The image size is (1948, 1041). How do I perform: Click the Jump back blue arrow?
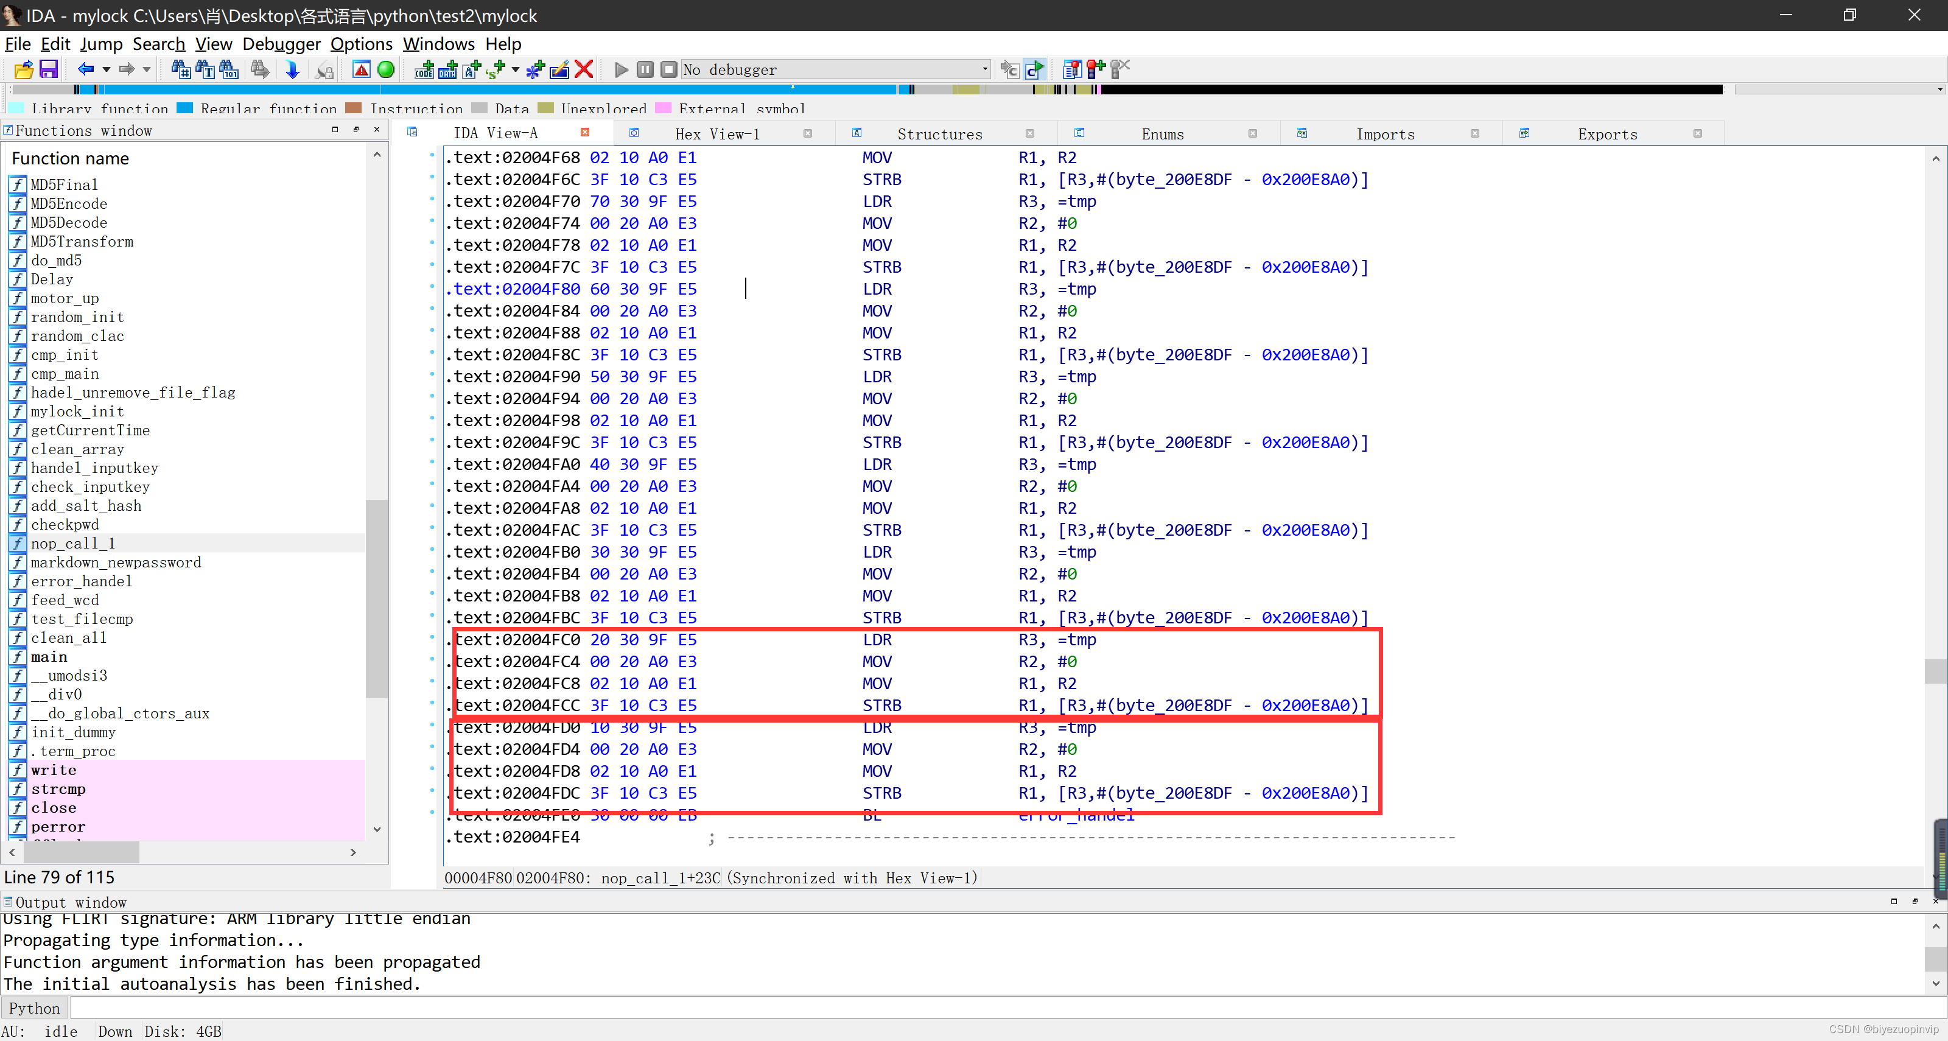pyautogui.click(x=85, y=69)
